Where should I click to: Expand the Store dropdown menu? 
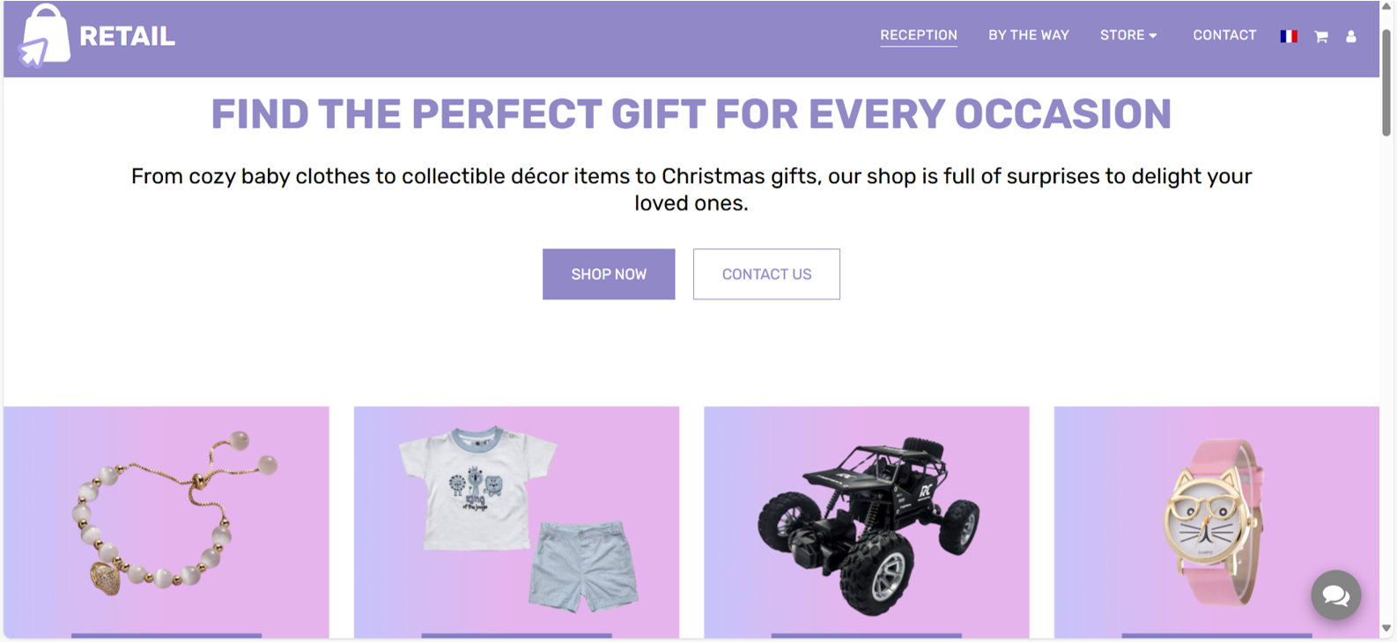pos(1127,35)
